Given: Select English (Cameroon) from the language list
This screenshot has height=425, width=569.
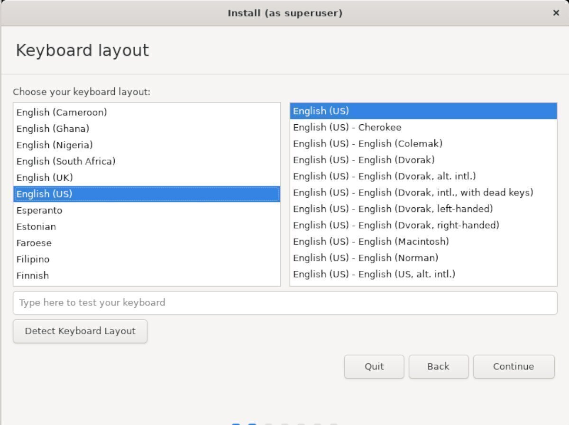Looking at the screenshot, I should coord(61,112).
